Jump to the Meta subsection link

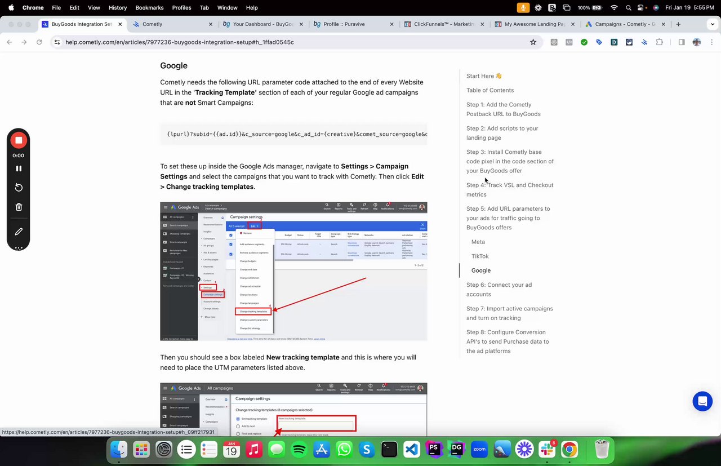478,242
